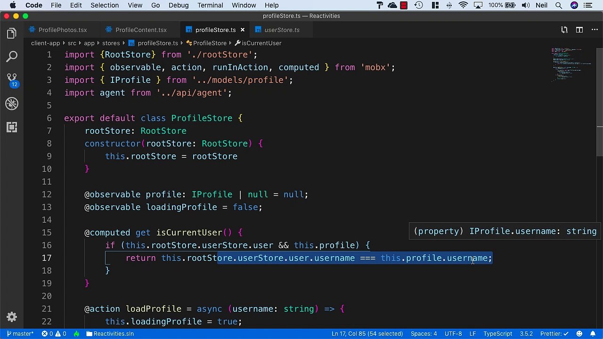Open Source Control view with 12 changes

(12, 80)
